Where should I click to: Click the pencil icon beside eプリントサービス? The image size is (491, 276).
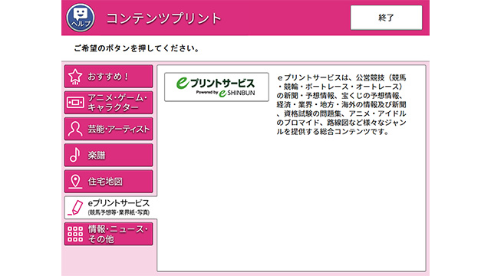coord(75,208)
